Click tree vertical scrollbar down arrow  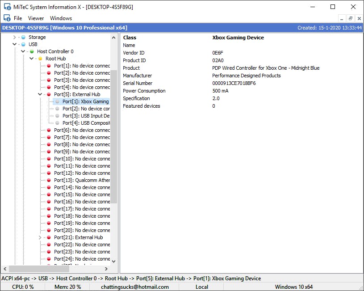(113, 261)
